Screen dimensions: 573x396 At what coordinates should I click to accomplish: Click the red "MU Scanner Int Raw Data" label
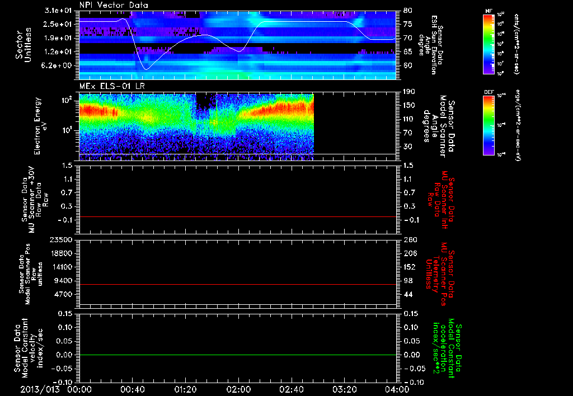440,199
